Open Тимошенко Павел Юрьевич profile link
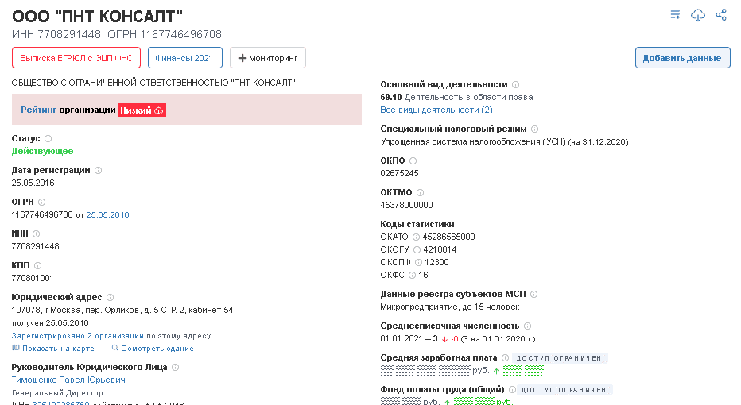 68,380
